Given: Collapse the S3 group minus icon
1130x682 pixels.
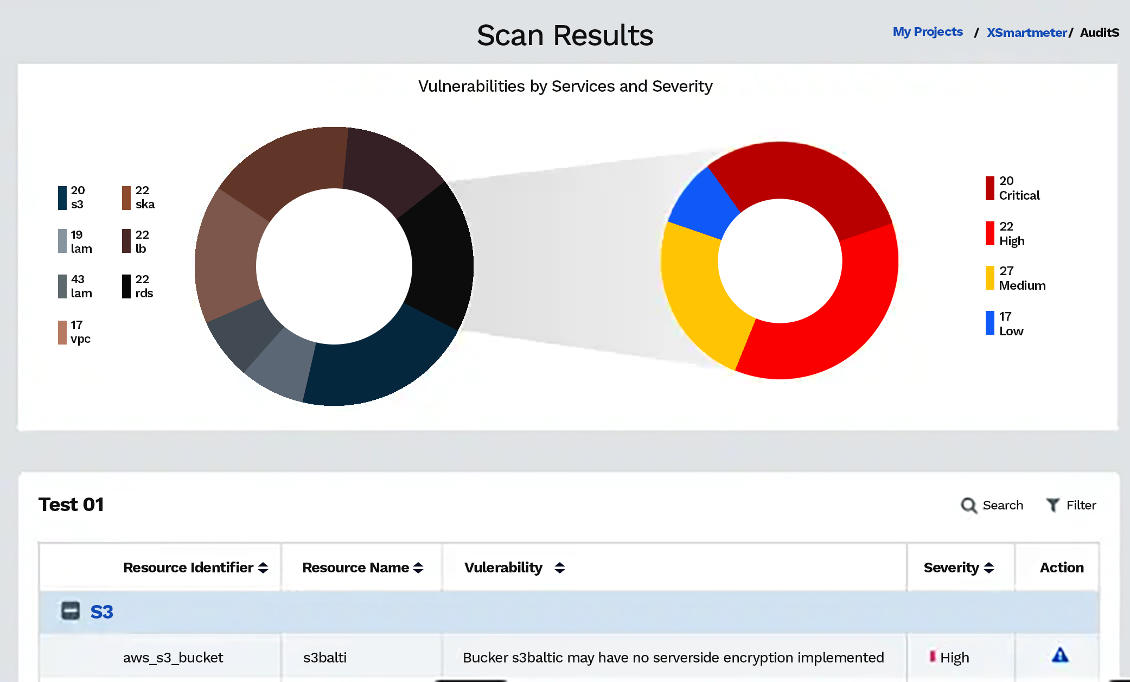Looking at the screenshot, I should (x=71, y=611).
